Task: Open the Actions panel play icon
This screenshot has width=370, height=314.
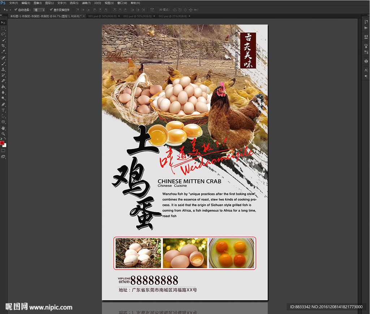Action: click(x=366, y=28)
